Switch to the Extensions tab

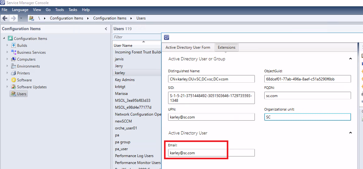pyautogui.click(x=226, y=47)
